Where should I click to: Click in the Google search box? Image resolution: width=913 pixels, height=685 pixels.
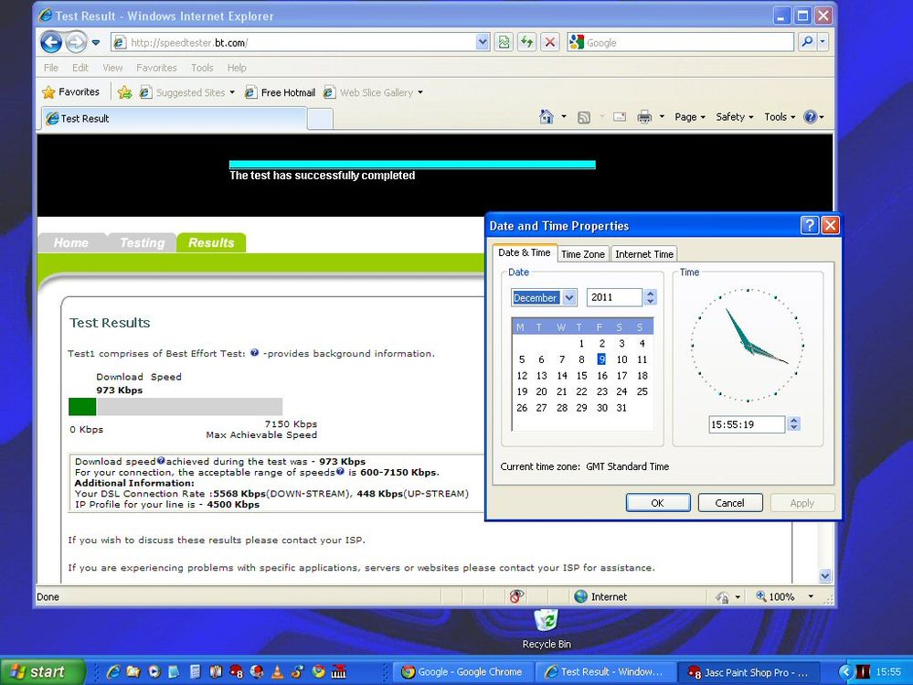click(x=689, y=42)
